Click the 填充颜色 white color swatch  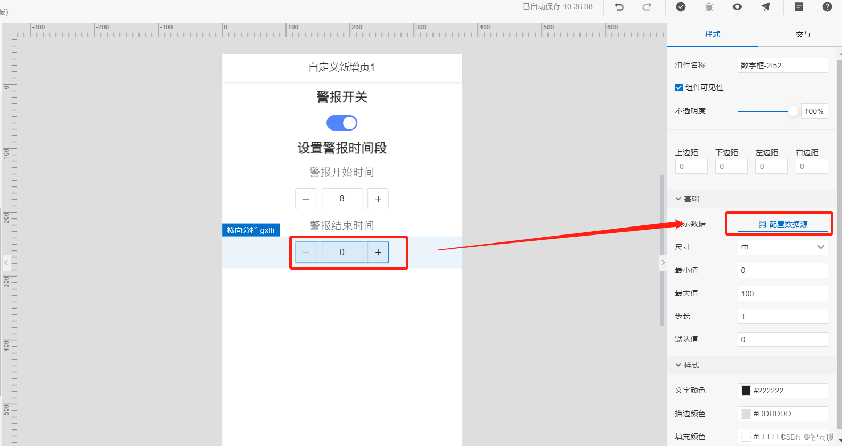[746, 436]
